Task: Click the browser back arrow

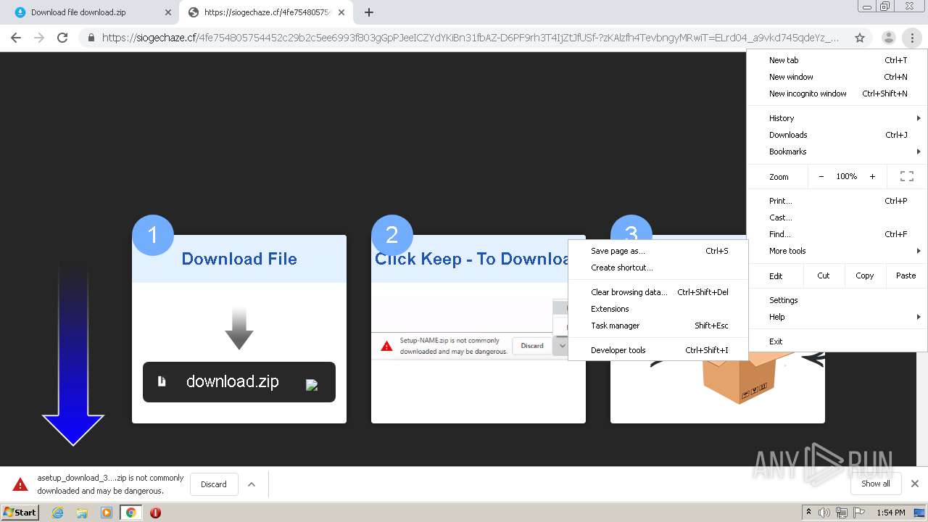Action: 16,38
